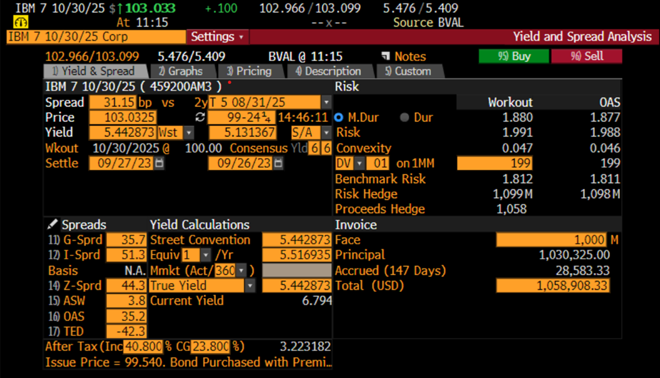Click the benchmark price 99-24¼ field

pyautogui.click(x=242, y=117)
